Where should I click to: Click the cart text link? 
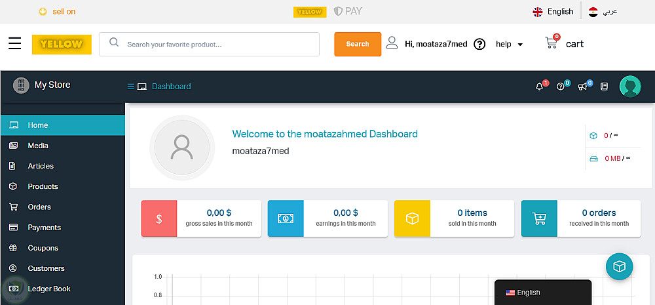pos(575,44)
